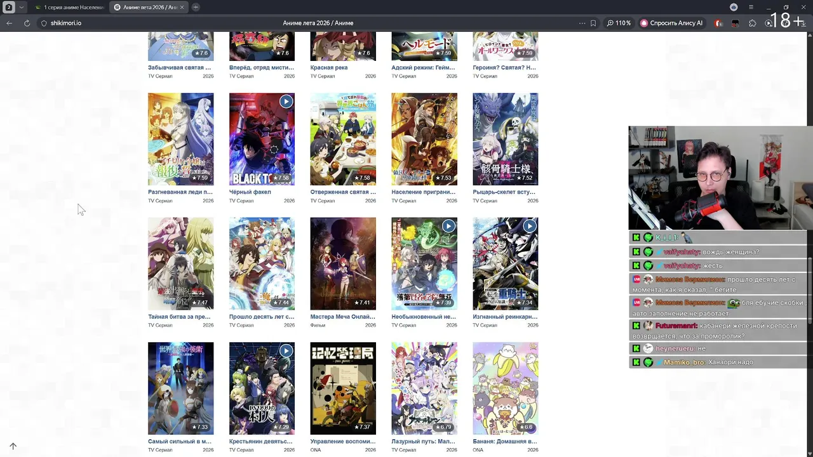Open 'Прошло десять лет с...' title text
Screen dimensions: 813x457
coord(262,317)
